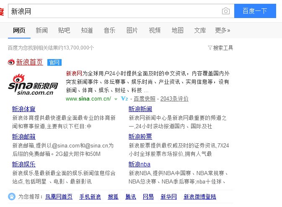Image resolution: width=282 pixels, height=207 pixels.
Task: Open the 新浪体育 sublink
Action: point(24,109)
